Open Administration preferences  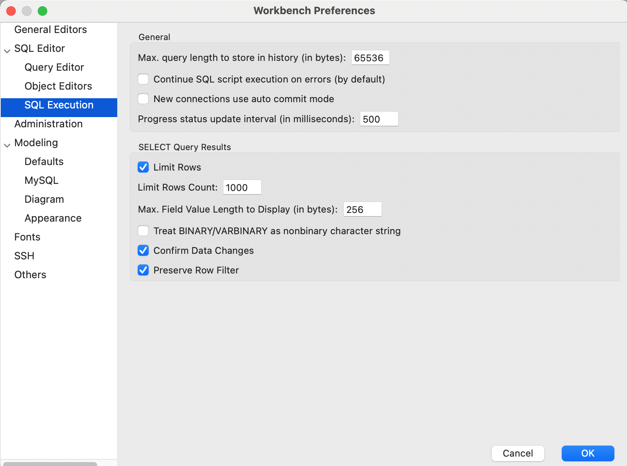(x=48, y=124)
